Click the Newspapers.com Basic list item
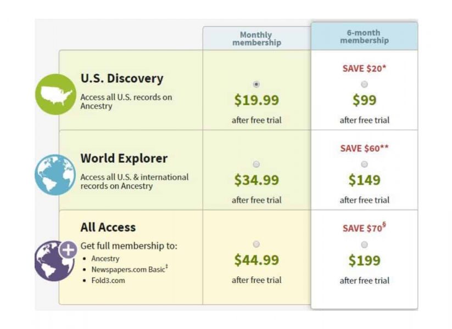This screenshot has width=452, height=329. [129, 269]
